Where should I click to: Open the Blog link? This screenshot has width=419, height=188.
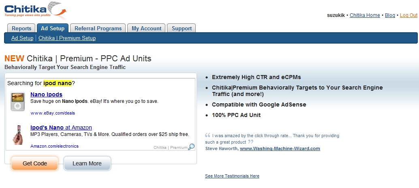pos(390,15)
